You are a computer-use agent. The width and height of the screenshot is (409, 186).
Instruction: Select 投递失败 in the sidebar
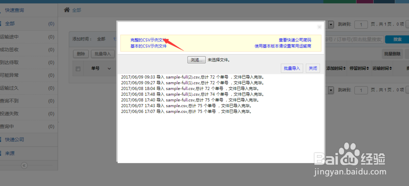tap(29, 114)
